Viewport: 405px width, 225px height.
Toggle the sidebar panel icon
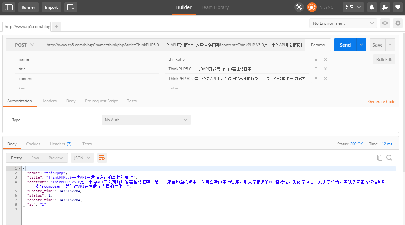[x=9, y=7]
